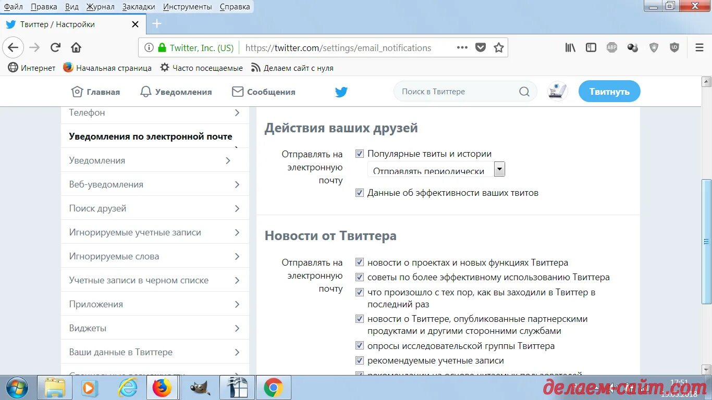The image size is (712, 400).
Task: Expand the Игнорируемые слова row
Action: point(155,256)
